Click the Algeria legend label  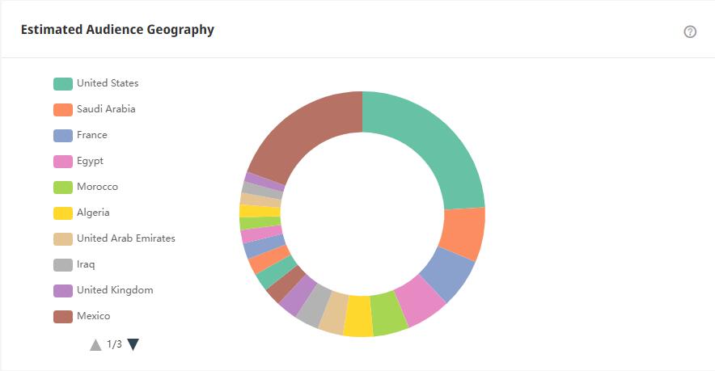(93, 213)
